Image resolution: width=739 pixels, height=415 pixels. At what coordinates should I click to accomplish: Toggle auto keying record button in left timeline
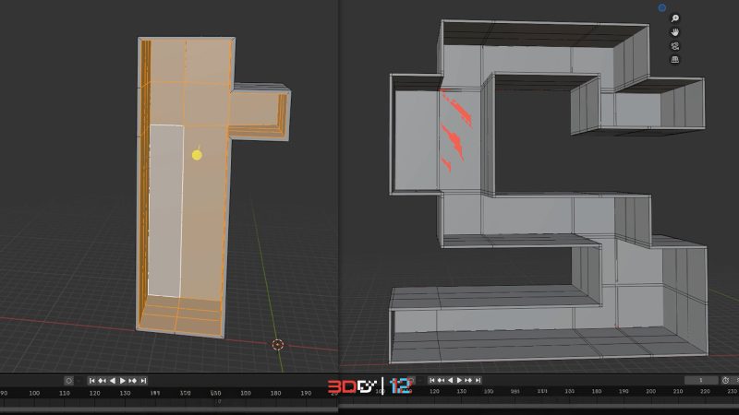[x=68, y=380]
